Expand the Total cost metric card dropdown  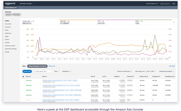[x=67, y=21]
